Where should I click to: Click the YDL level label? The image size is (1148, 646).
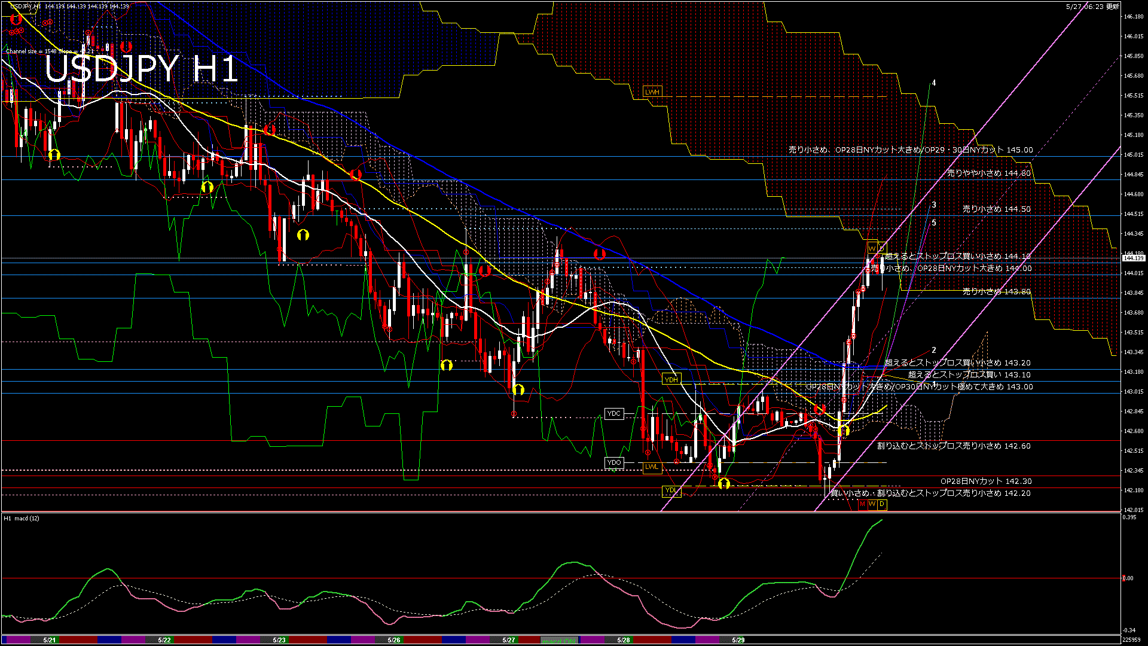click(671, 490)
